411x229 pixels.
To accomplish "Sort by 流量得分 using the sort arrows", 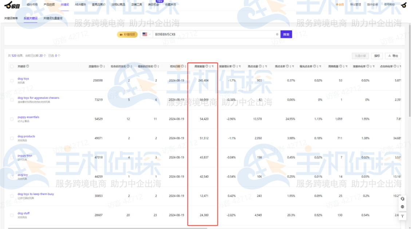I will tap(104, 66).
